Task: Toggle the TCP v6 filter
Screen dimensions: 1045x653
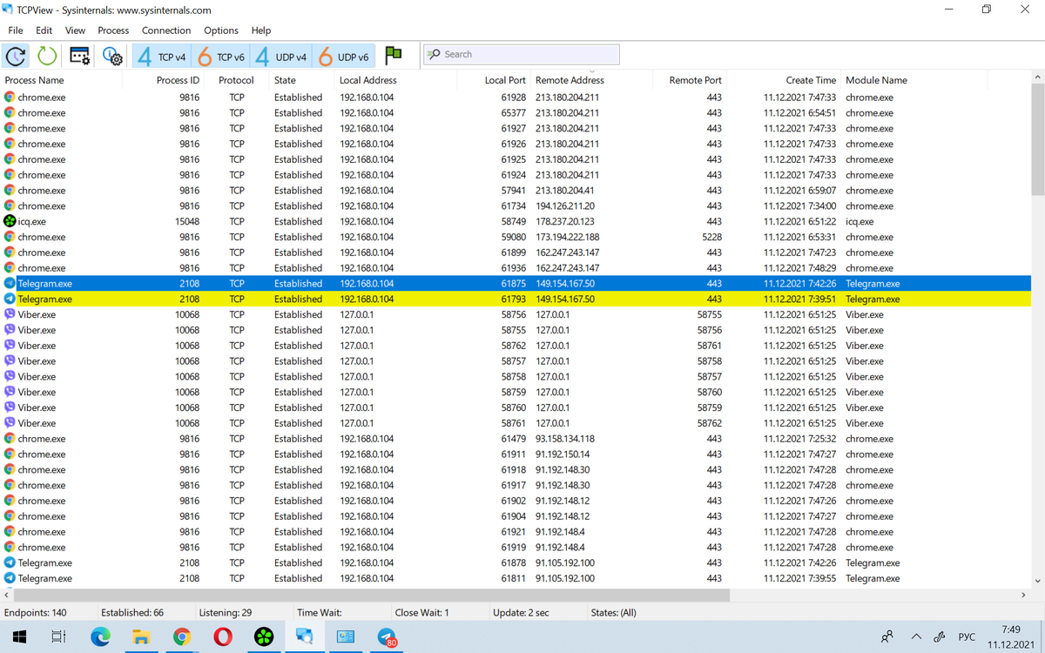Action: coord(221,57)
